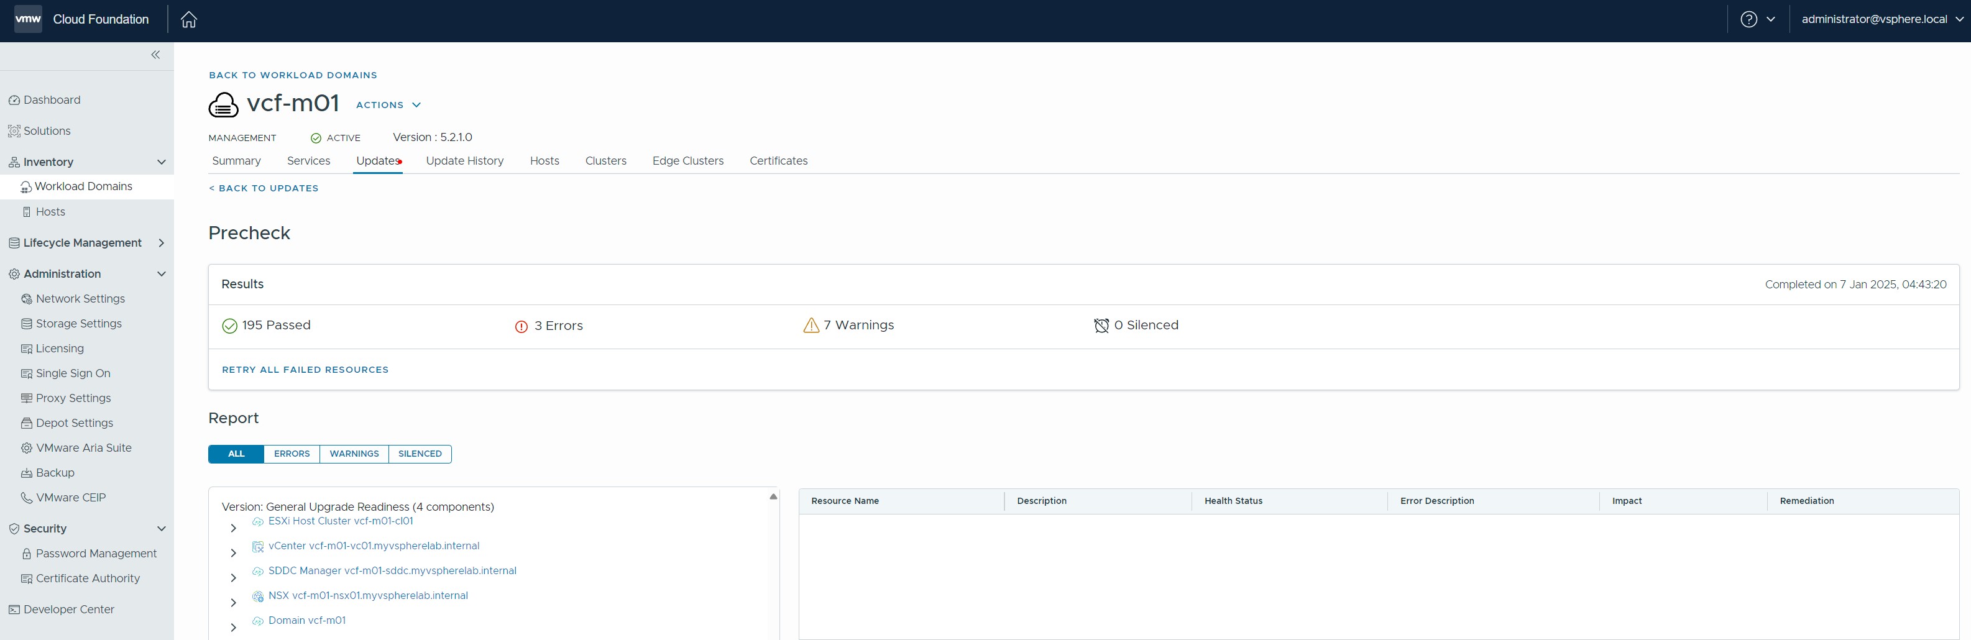Viewport: 1971px width, 640px height.
Task: Collapse the Inventory section chevron
Action: (x=162, y=162)
